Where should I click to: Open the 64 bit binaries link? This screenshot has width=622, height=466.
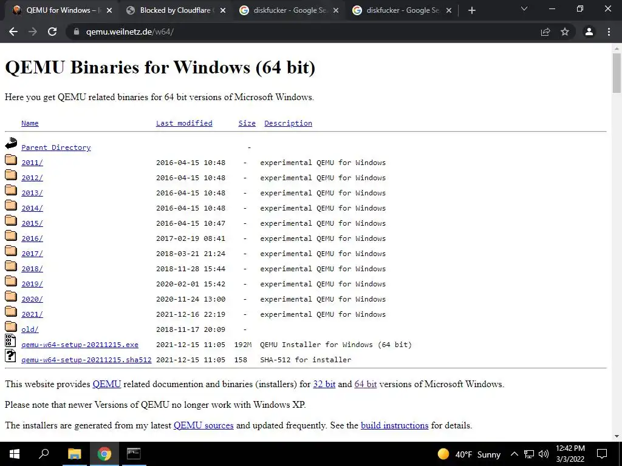pos(365,384)
